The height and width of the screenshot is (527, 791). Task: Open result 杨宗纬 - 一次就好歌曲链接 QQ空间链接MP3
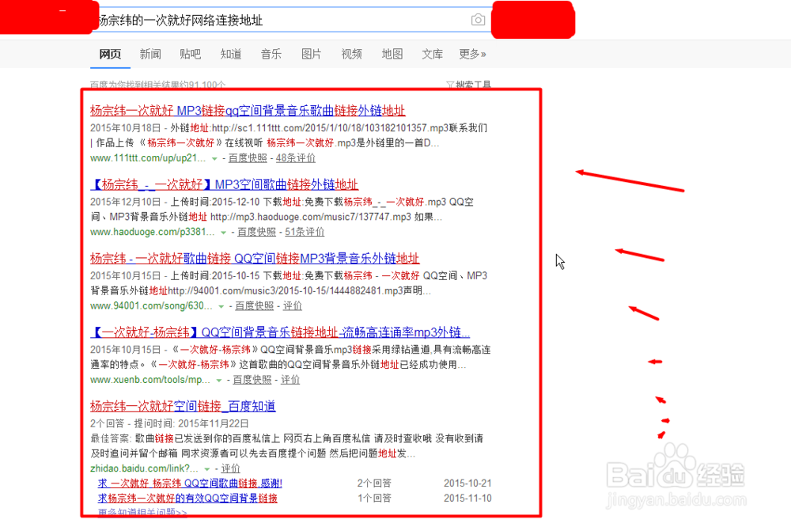255,258
